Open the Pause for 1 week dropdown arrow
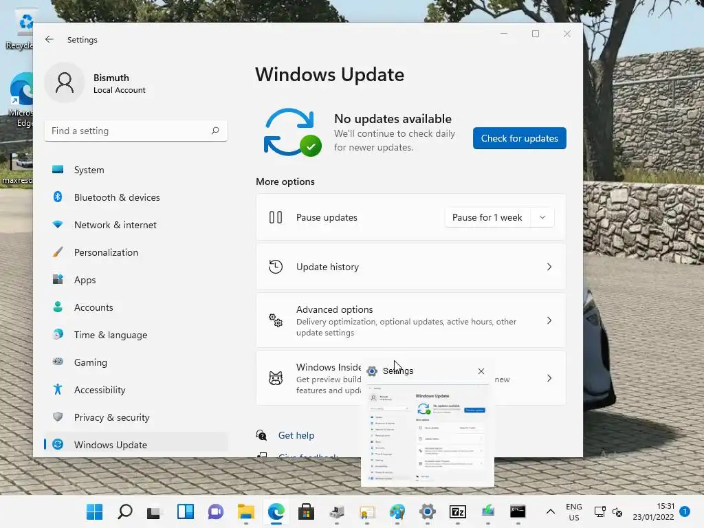 pyautogui.click(x=542, y=217)
